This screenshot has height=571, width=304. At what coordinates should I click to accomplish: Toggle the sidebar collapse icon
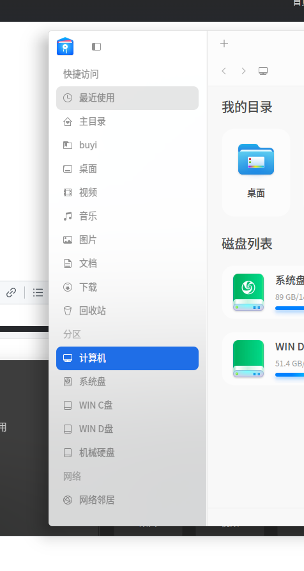click(x=96, y=47)
